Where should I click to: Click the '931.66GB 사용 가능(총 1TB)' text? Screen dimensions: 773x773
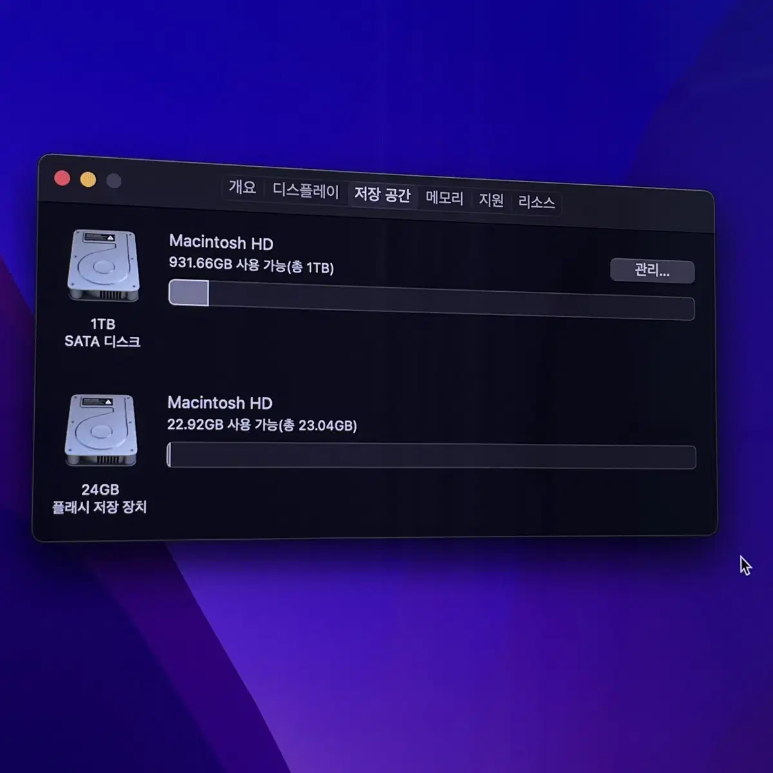251,265
